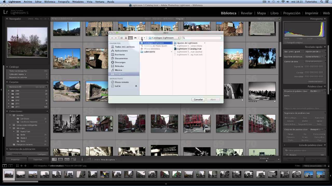
Task: Open the arrange-by dropdown in Abrir dialog
Action: pyautogui.click(x=143, y=38)
